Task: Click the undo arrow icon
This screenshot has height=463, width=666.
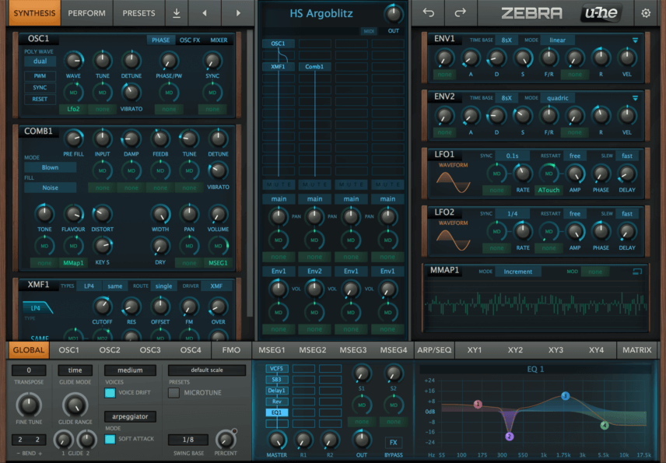Action: click(428, 12)
